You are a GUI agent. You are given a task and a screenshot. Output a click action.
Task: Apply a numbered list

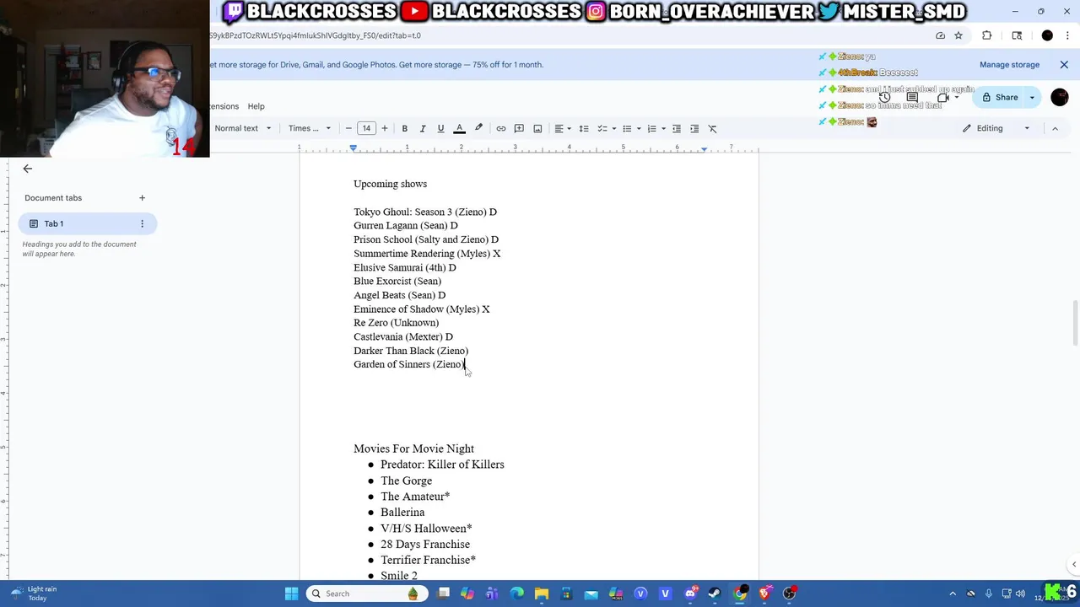click(x=651, y=128)
